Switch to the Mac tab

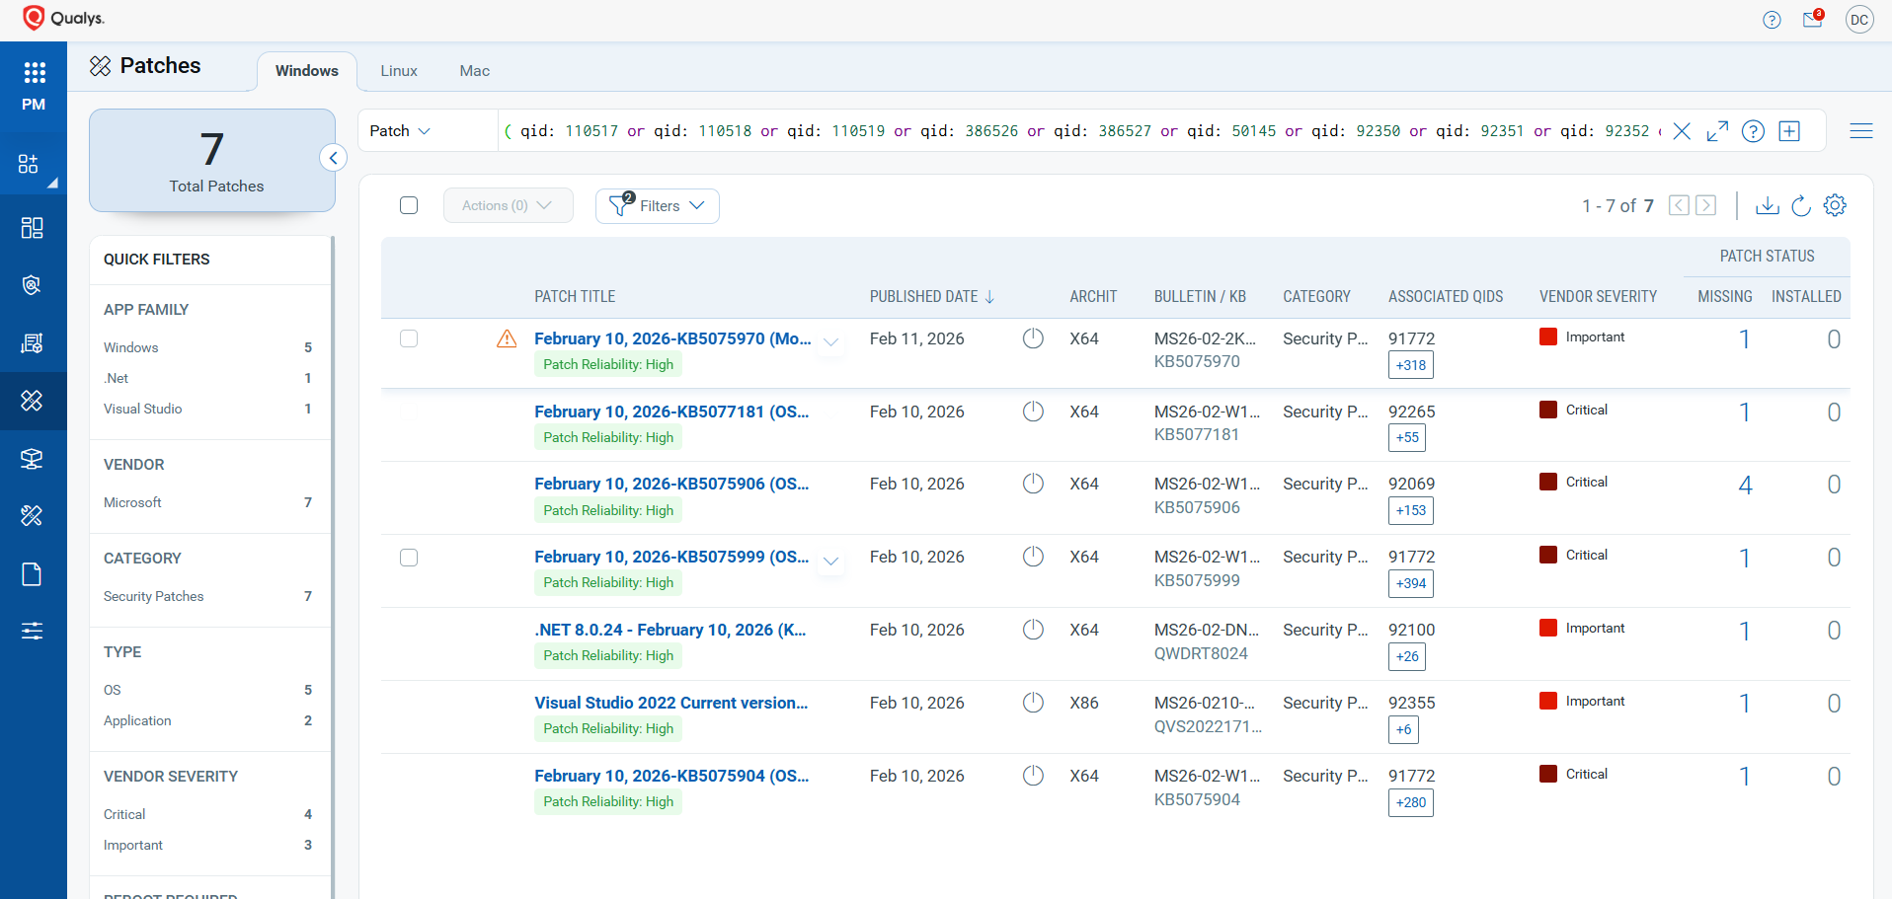(x=474, y=71)
